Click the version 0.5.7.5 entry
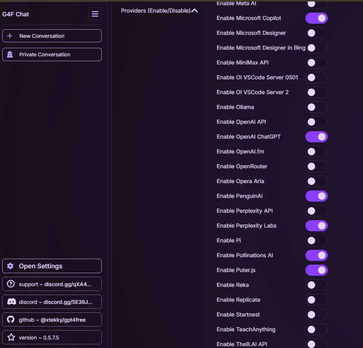 52,337
